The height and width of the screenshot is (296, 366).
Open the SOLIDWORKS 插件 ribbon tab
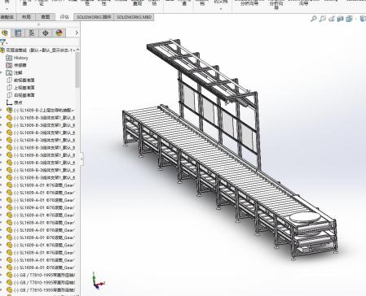click(x=94, y=17)
